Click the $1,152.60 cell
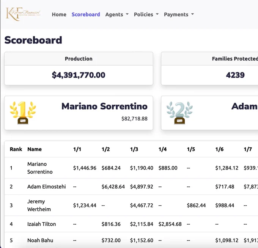This screenshot has height=248, width=258. pyautogui.click(x=142, y=240)
